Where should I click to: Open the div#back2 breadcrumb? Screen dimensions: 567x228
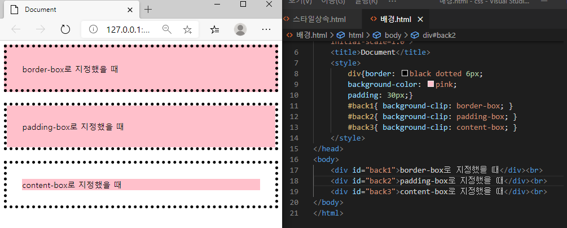coord(438,35)
